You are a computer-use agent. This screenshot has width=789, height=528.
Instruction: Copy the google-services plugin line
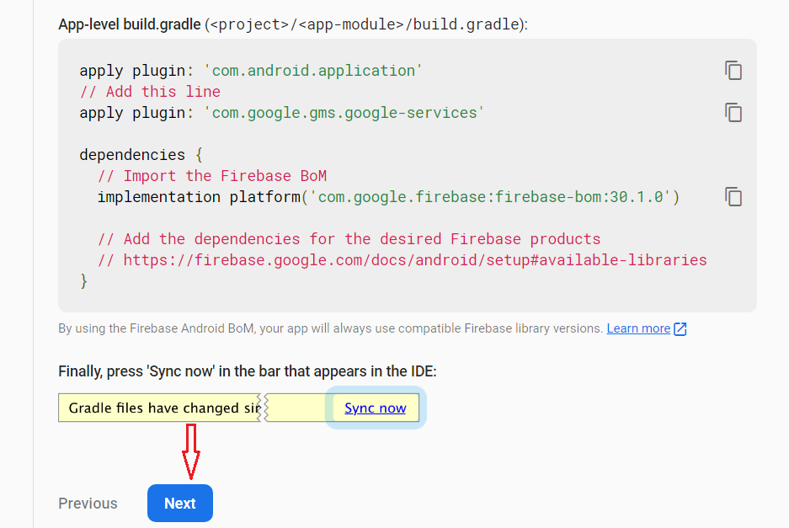(x=733, y=113)
